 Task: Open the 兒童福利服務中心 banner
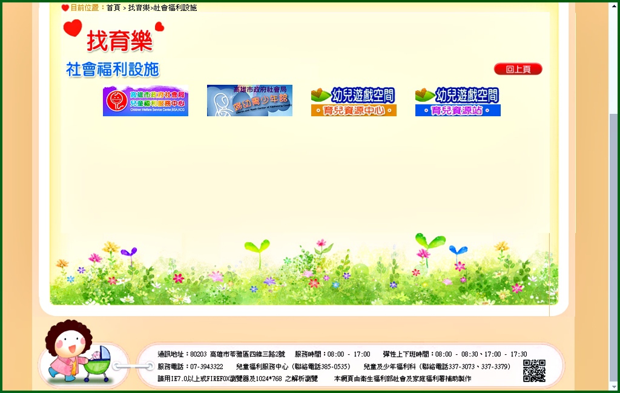click(145, 101)
